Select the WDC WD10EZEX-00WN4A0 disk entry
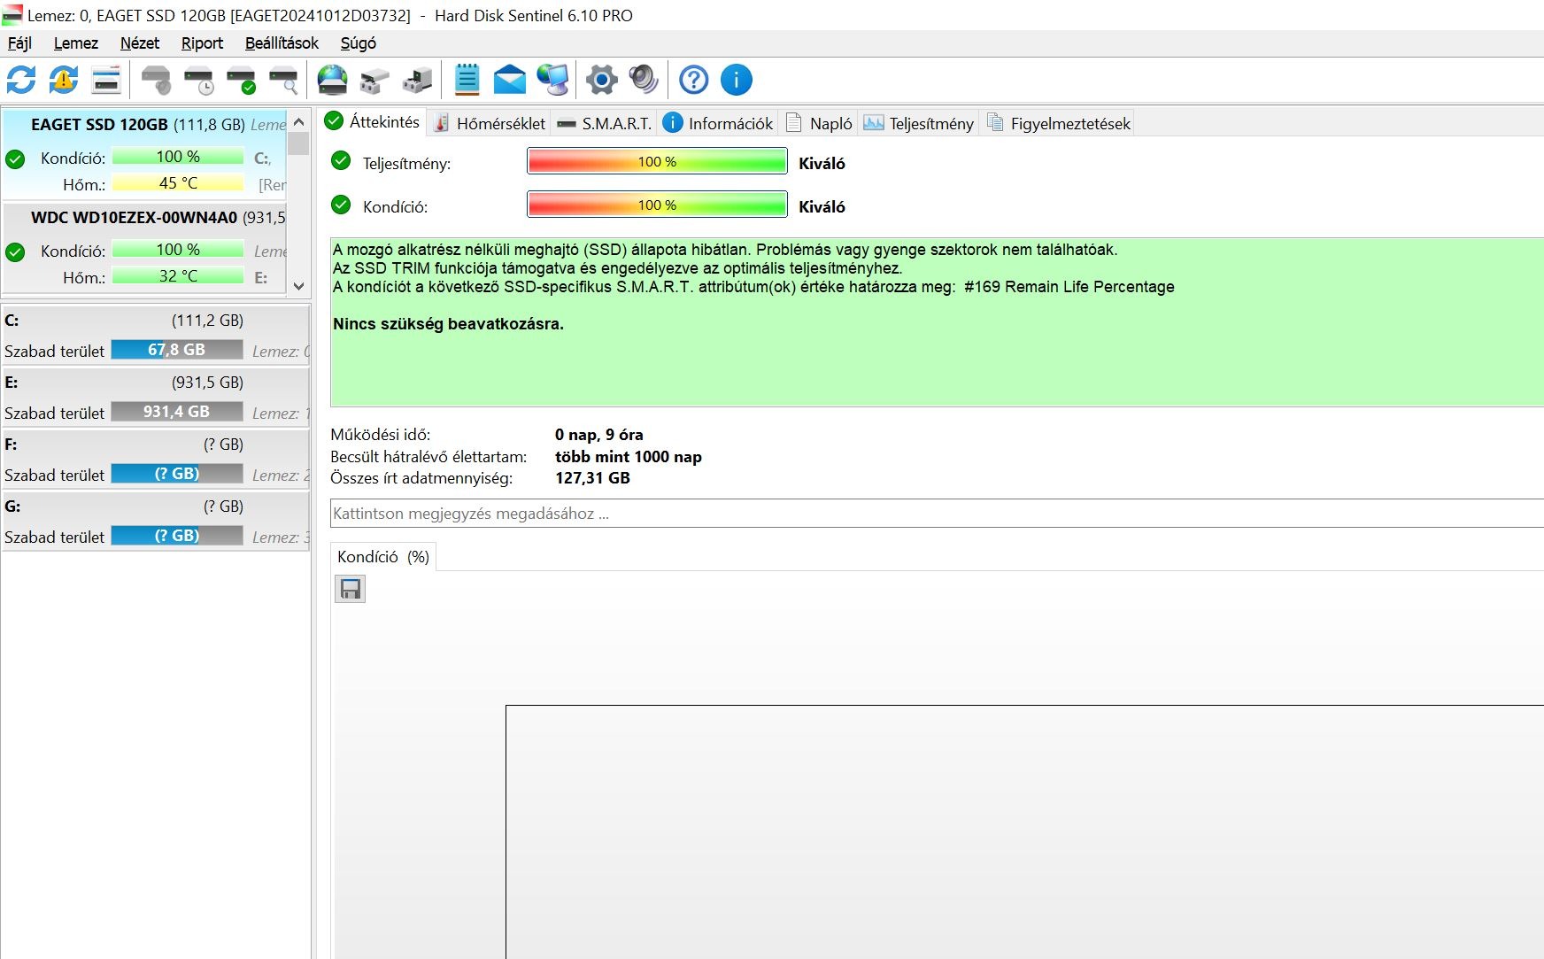Viewport: 1544px width, 959px height. coord(144,248)
